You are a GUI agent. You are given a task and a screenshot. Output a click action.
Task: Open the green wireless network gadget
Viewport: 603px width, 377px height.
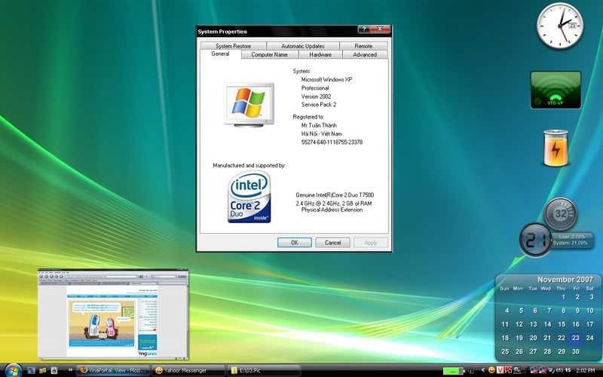556,90
